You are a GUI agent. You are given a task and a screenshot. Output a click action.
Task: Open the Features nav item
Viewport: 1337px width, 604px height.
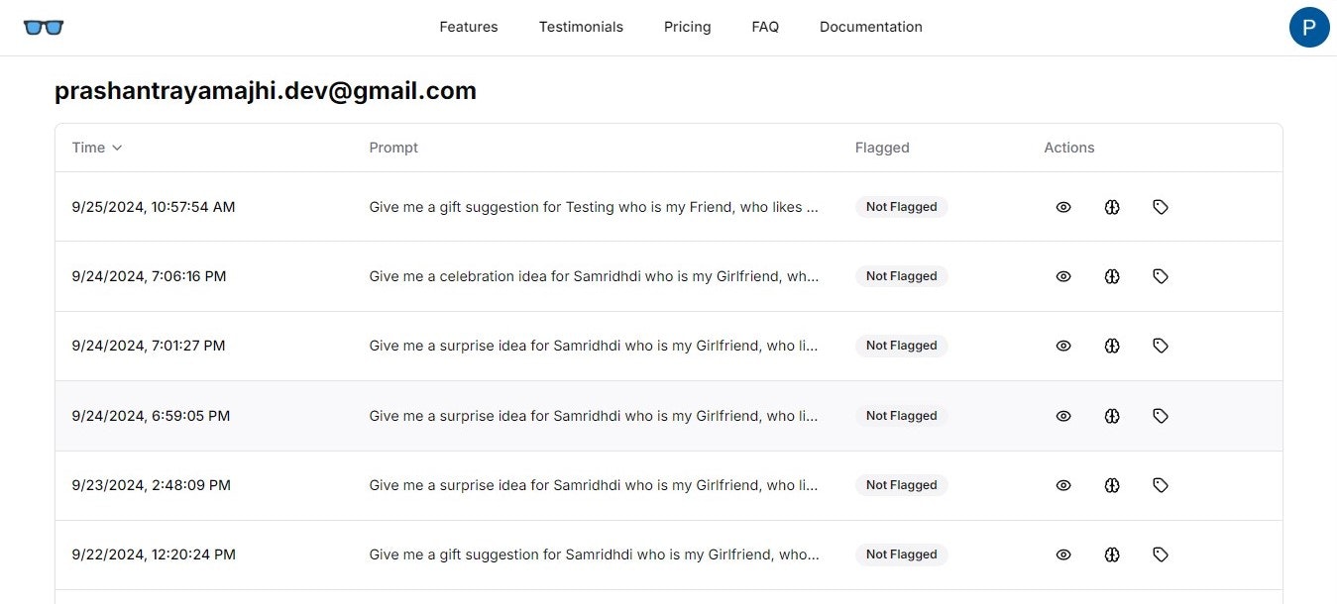point(469,28)
